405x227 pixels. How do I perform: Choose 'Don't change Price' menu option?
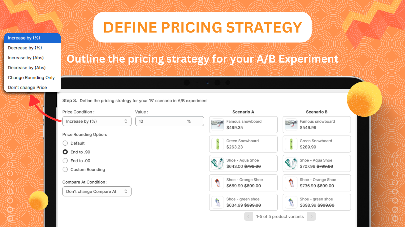[x=27, y=88]
